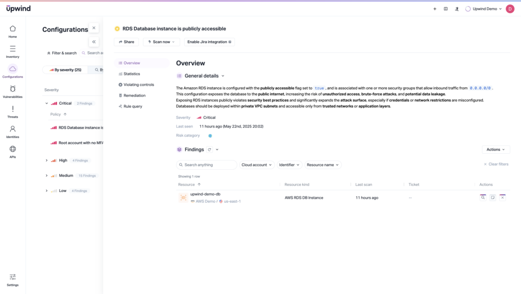
Task: Select Root account with no MFA row
Action: tap(76, 143)
